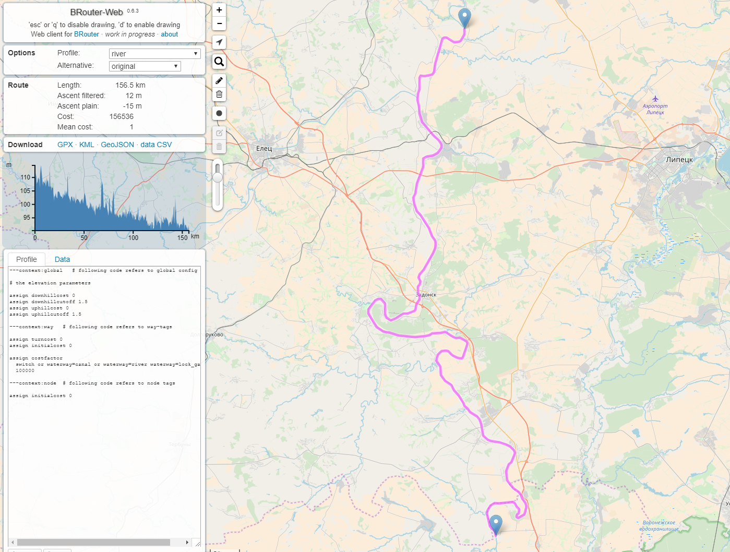Download the route as GeoJSON
This screenshot has height=552, width=730.
coord(117,145)
